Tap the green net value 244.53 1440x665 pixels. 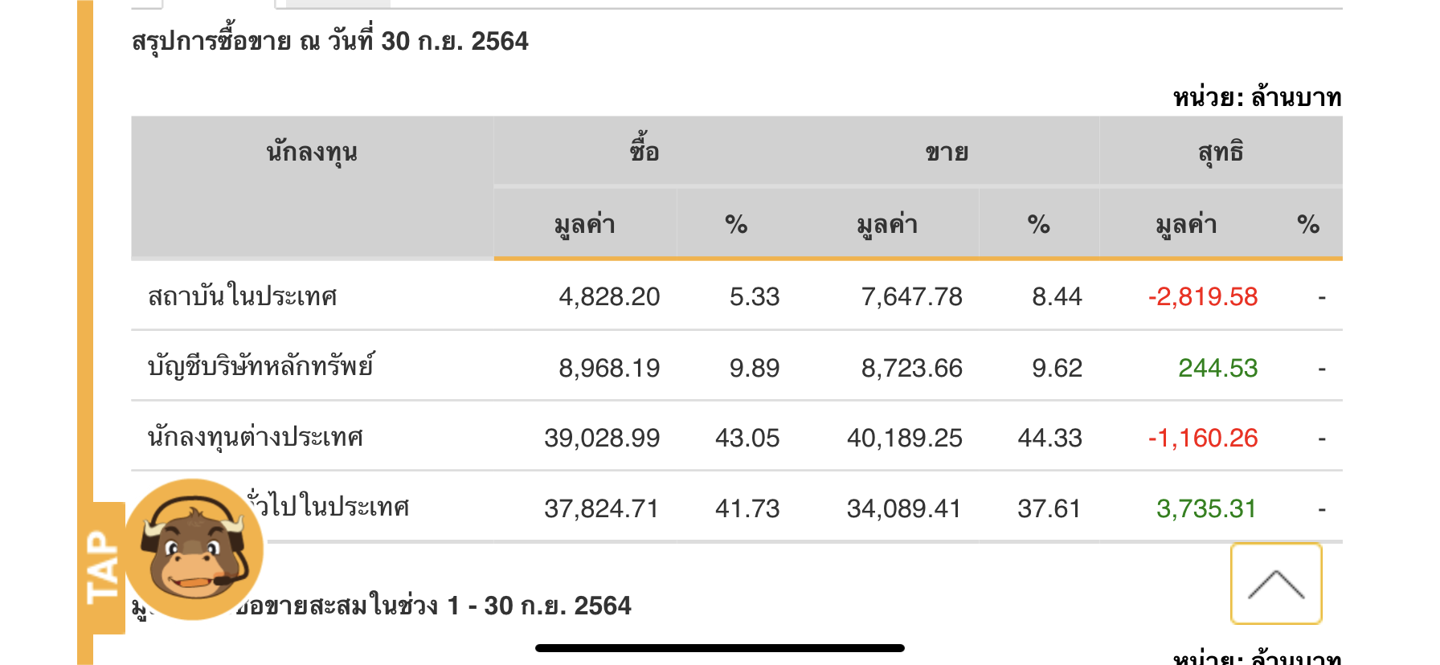(x=1217, y=368)
